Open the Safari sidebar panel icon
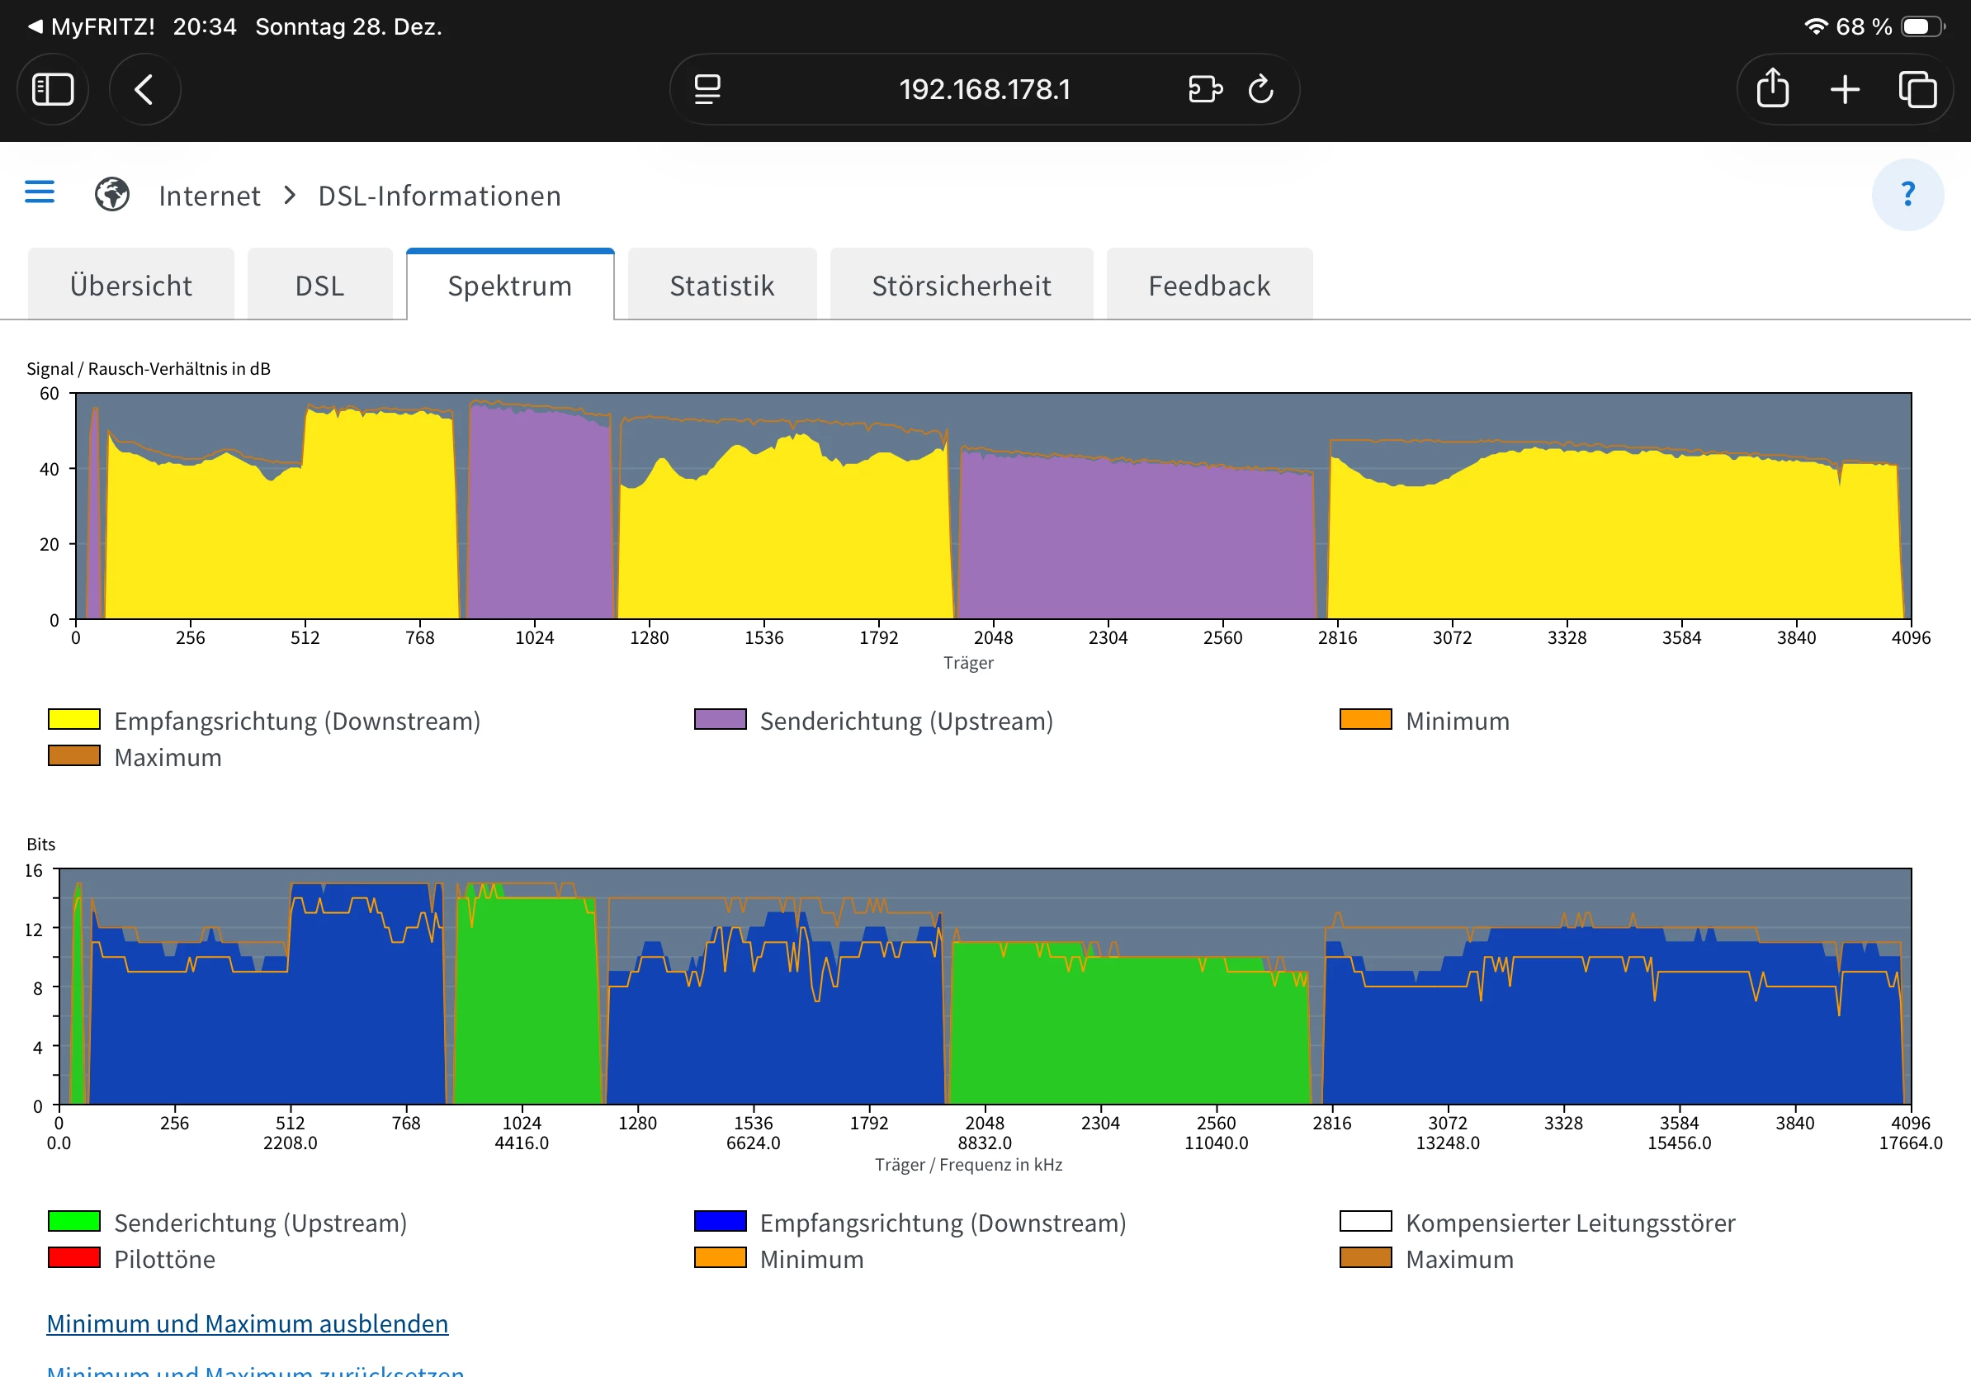This screenshot has height=1377, width=1971. click(52, 89)
